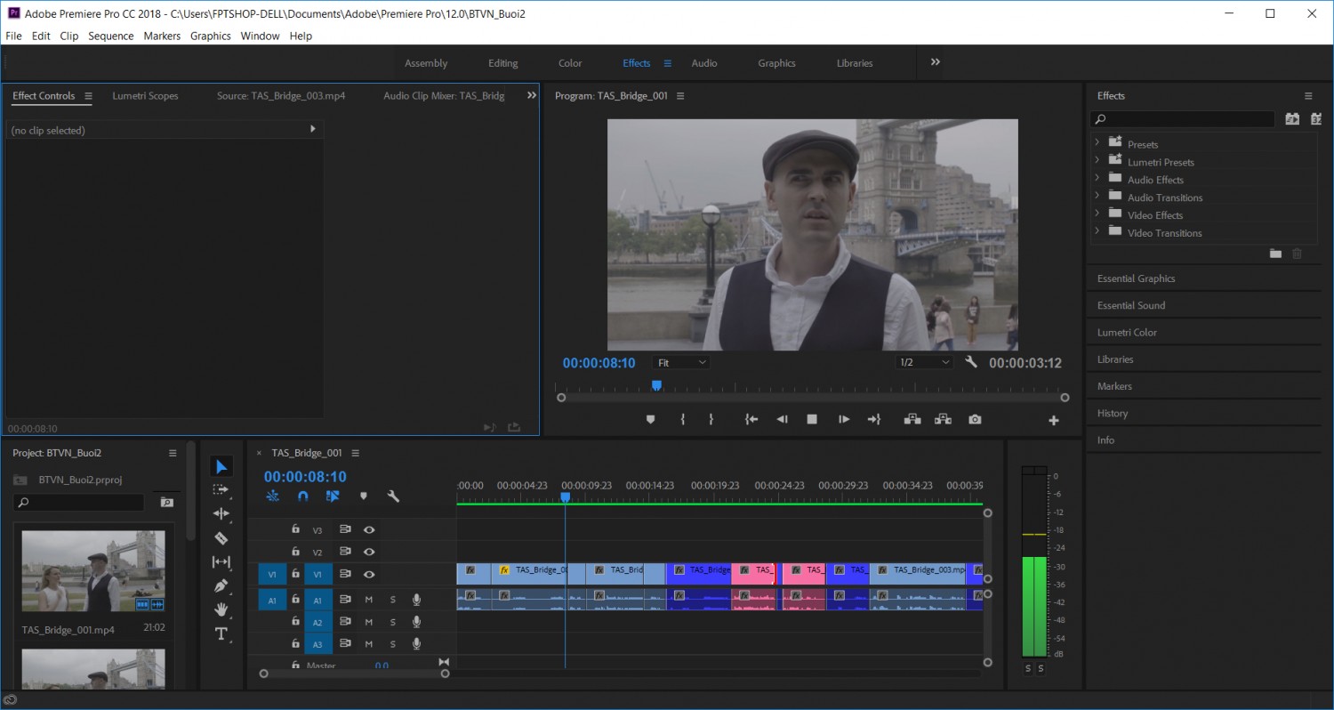
Task: Open the Graphics menu
Action: (211, 36)
